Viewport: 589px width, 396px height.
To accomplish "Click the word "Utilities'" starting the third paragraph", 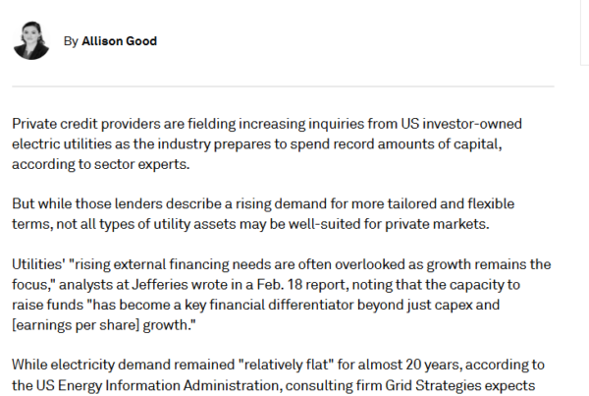I will pos(38,264).
